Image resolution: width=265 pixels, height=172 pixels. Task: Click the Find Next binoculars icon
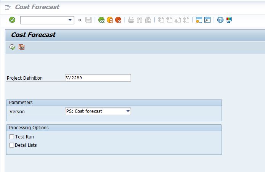coord(148,20)
